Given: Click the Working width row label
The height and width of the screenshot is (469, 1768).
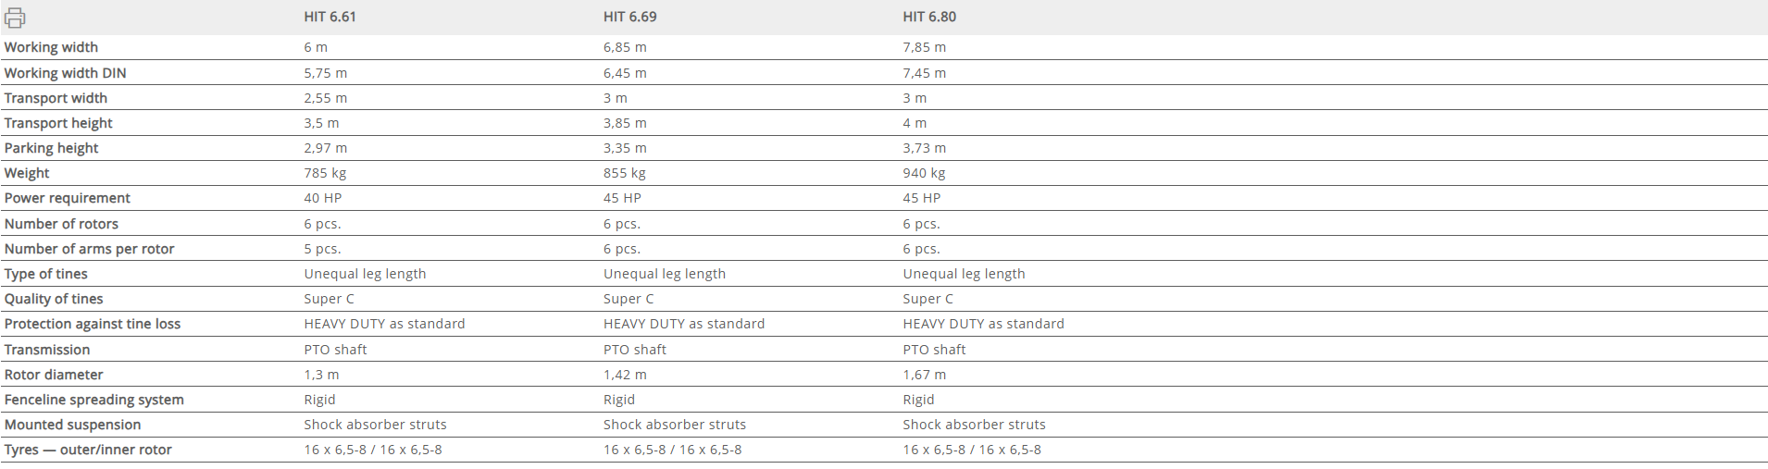Looking at the screenshot, I should [51, 47].
